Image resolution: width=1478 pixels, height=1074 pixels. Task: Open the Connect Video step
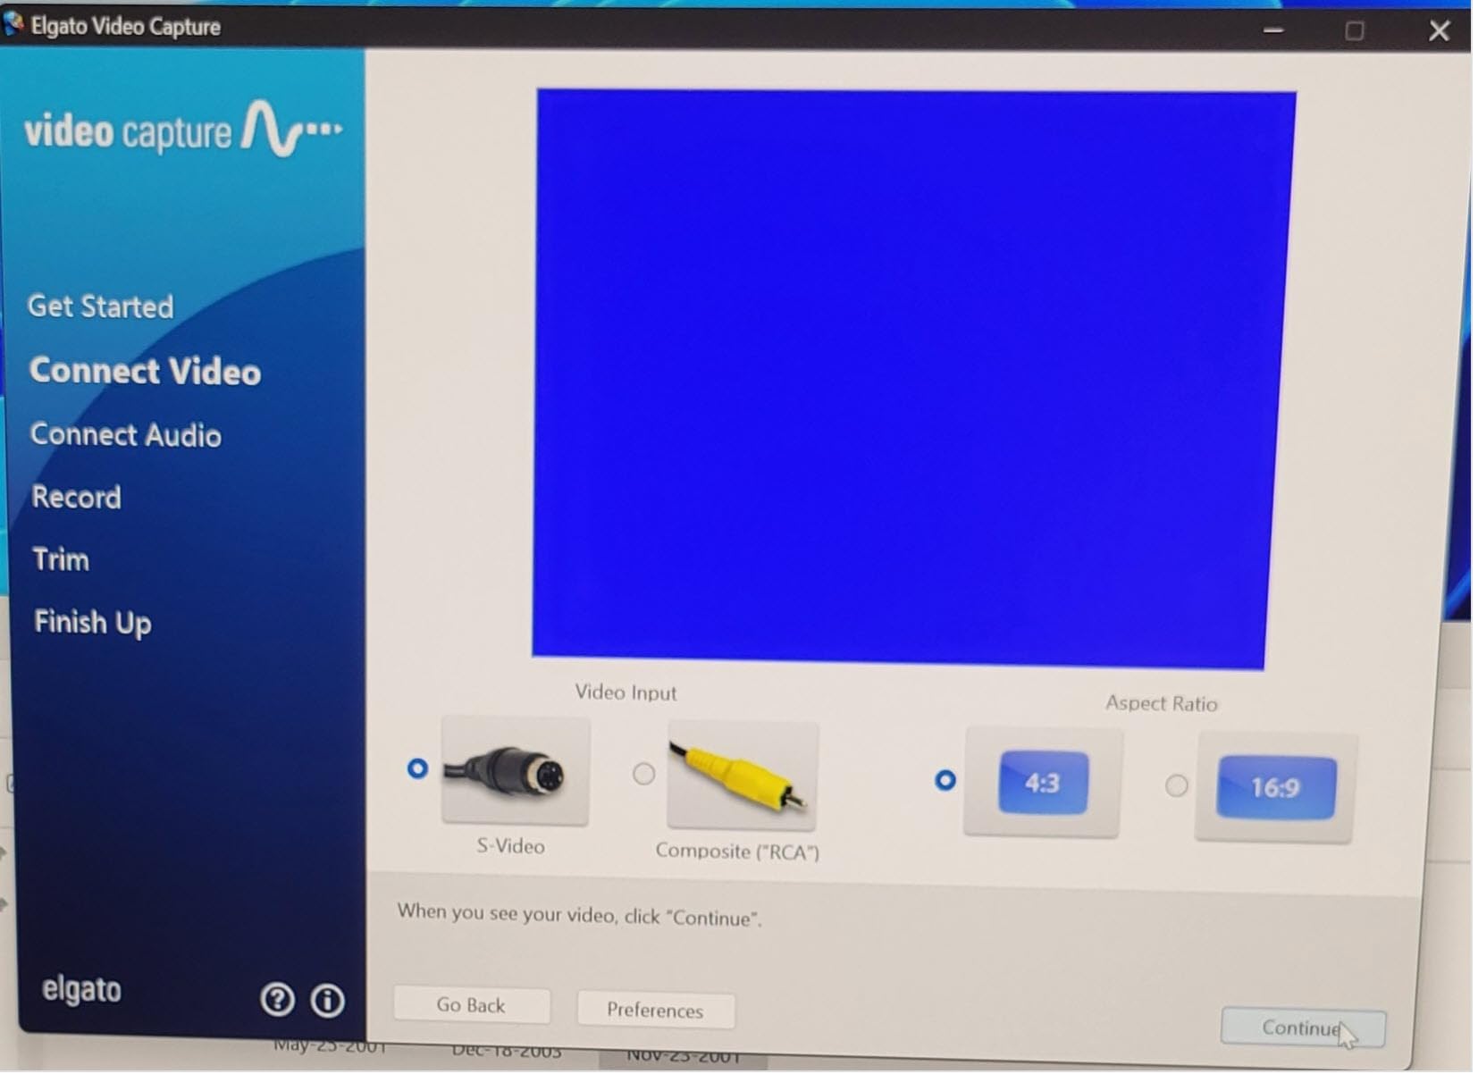click(x=145, y=371)
